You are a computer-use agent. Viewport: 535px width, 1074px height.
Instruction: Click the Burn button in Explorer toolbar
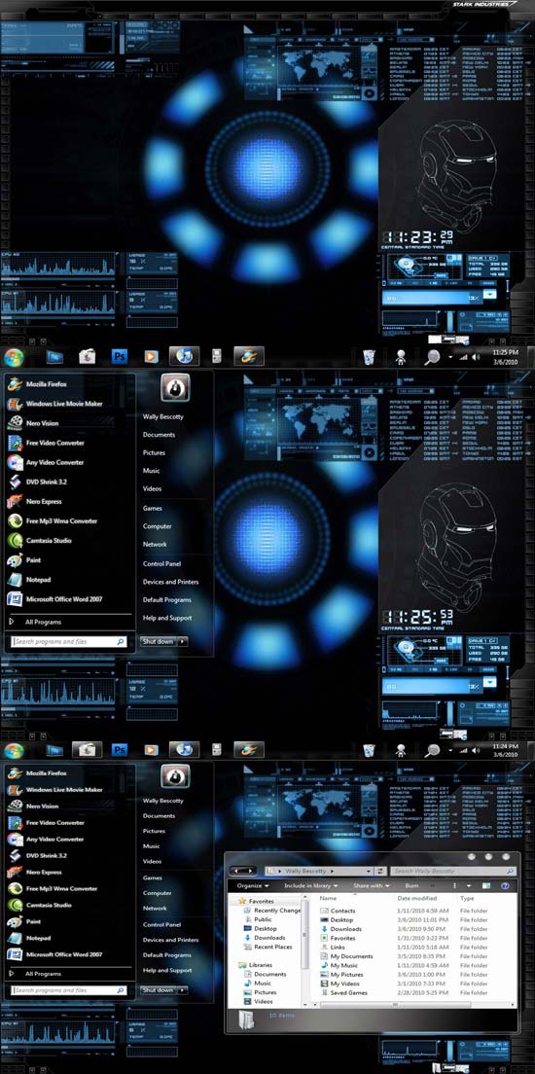point(411,885)
